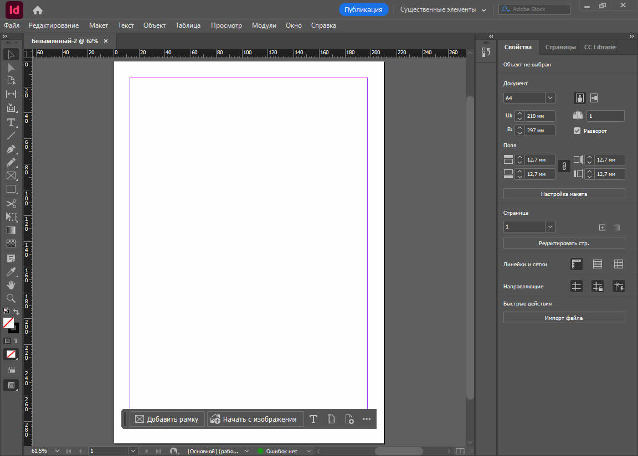This screenshot has height=456, width=638.
Task: Activate the Zoom magnifier tool
Action: click(11, 298)
